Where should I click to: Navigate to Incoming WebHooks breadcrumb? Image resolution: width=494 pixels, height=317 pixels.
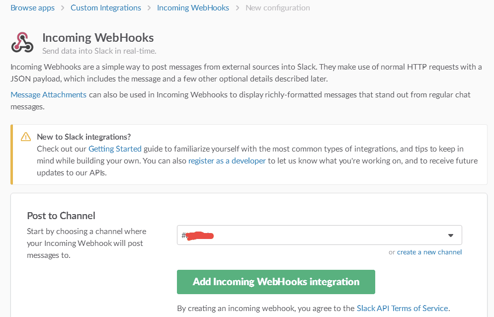coord(193,8)
